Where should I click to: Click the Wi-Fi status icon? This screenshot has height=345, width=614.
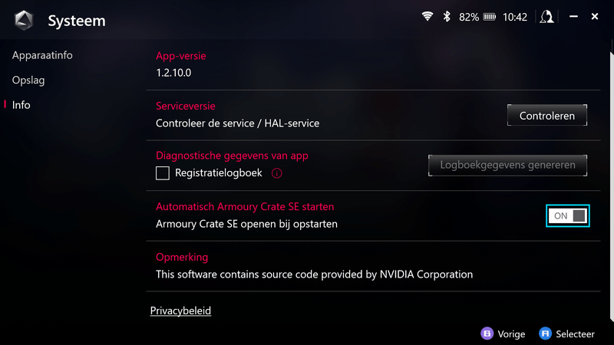pos(427,17)
